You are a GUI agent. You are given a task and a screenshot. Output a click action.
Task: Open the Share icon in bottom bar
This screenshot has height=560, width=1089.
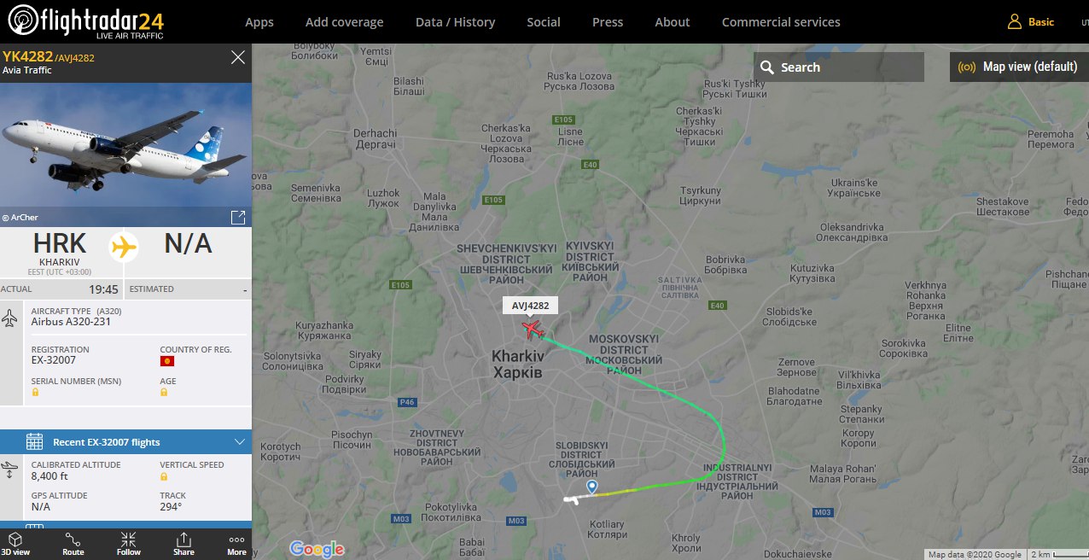click(183, 540)
